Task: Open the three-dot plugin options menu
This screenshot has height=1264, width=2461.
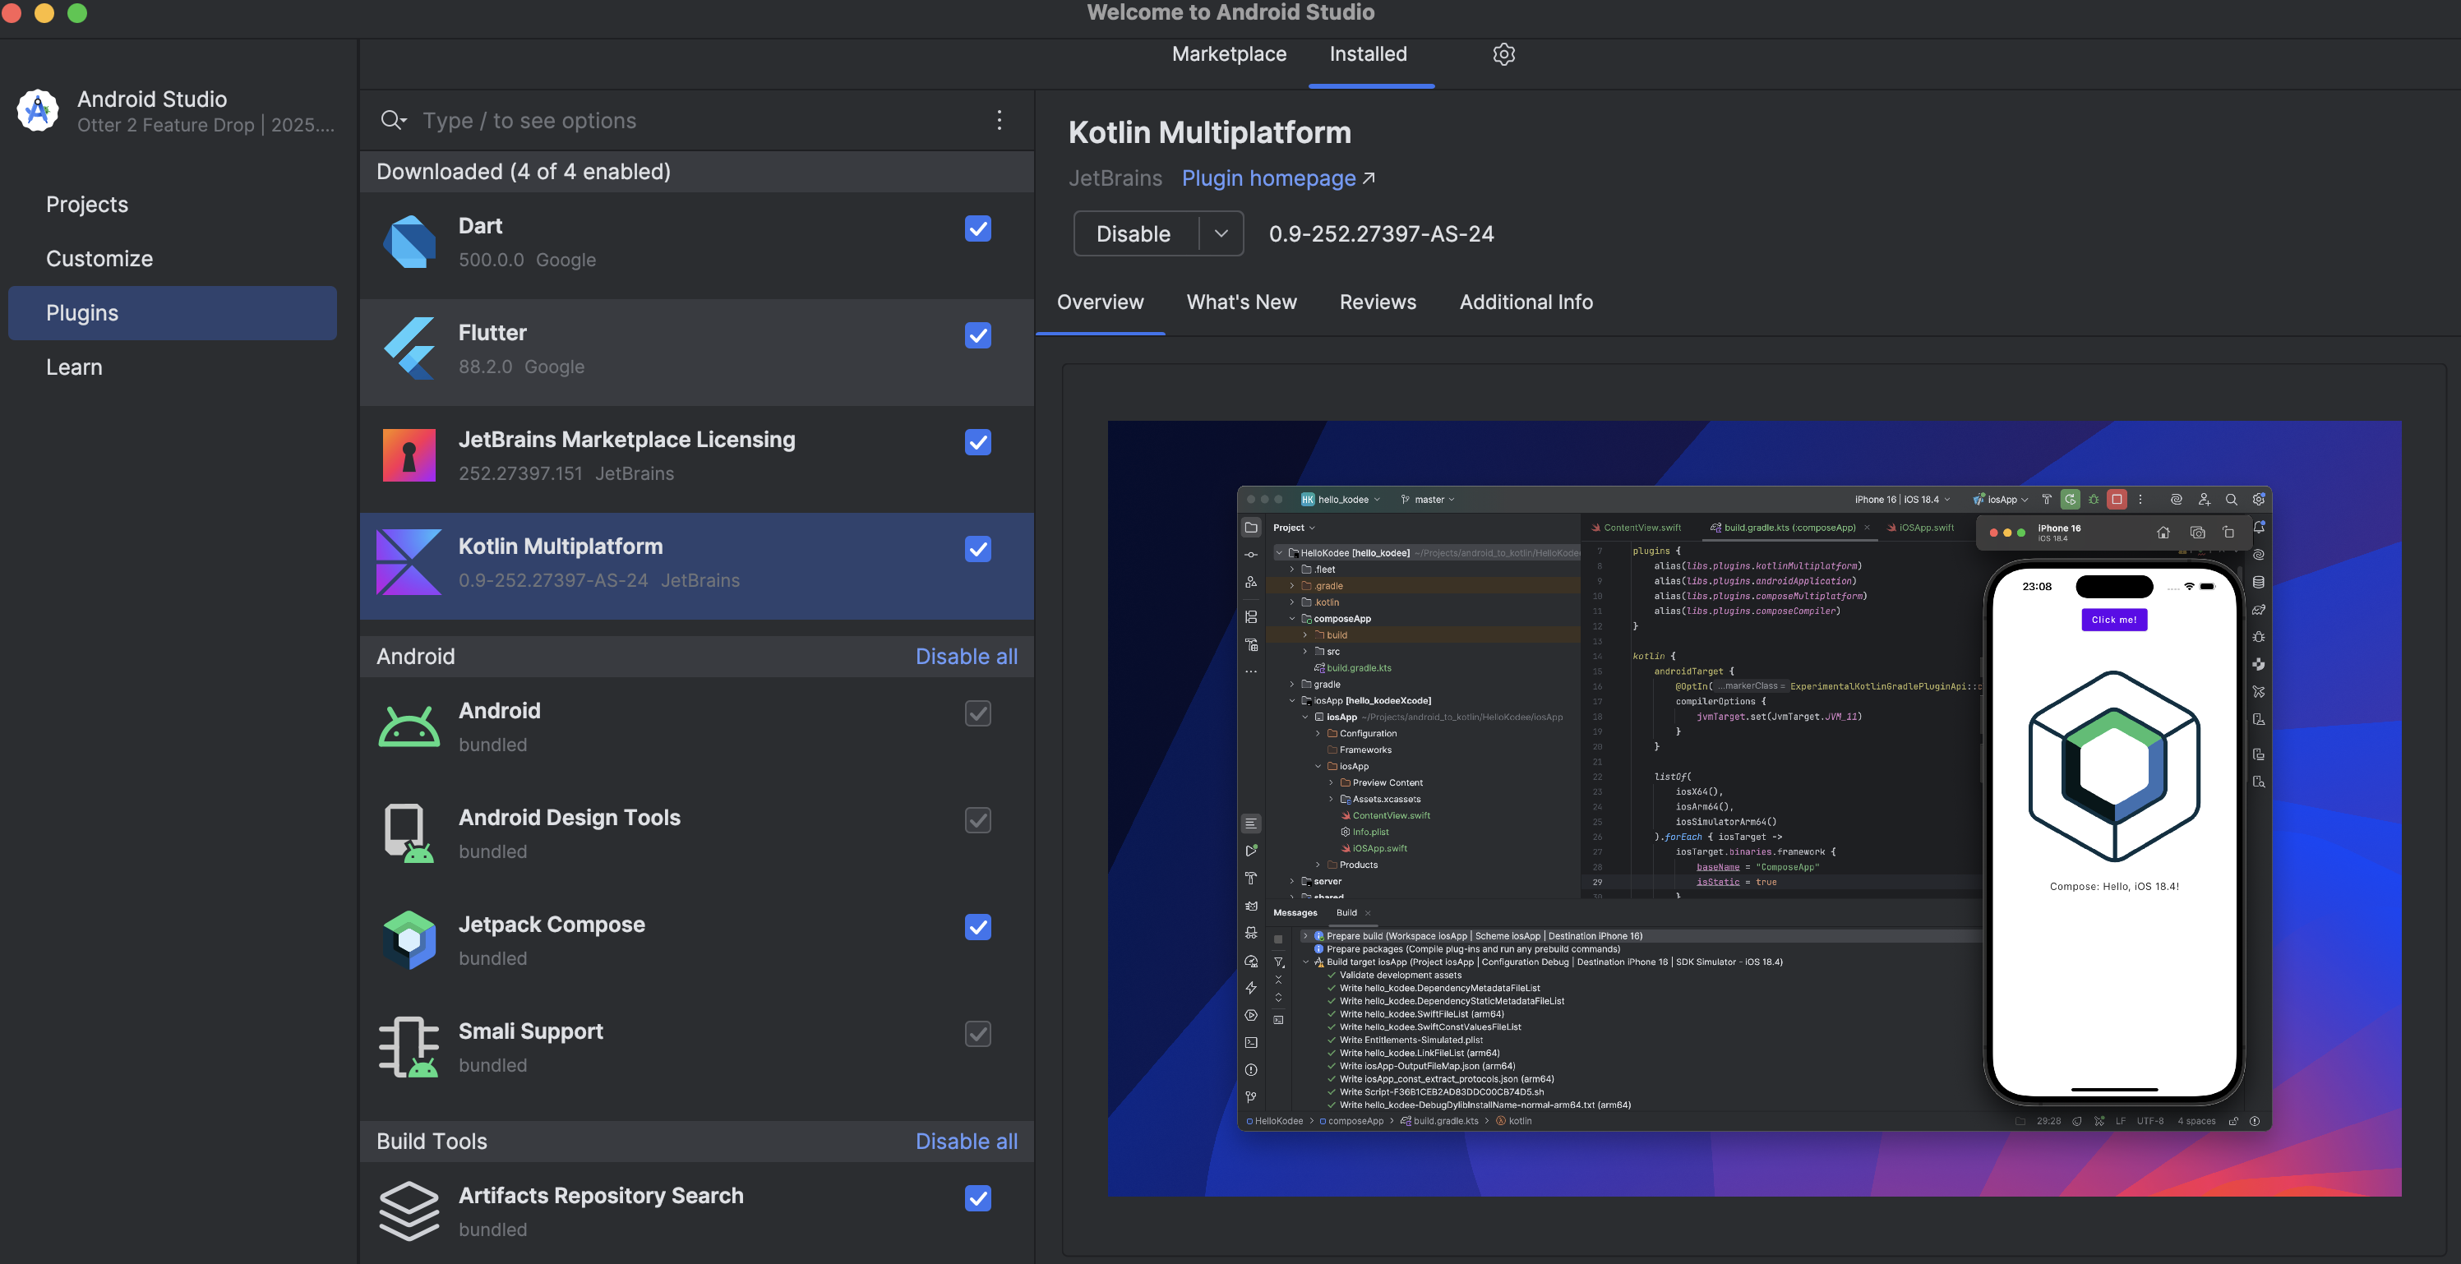Action: pos(1000,120)
